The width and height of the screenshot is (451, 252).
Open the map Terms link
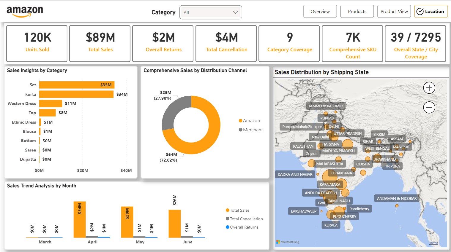[433, 243]
